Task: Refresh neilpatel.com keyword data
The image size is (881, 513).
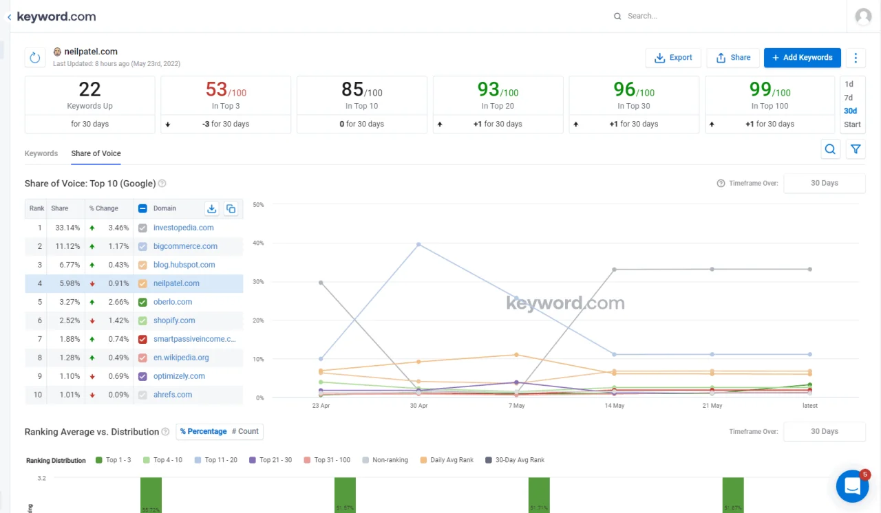Action: coord(34,58)
